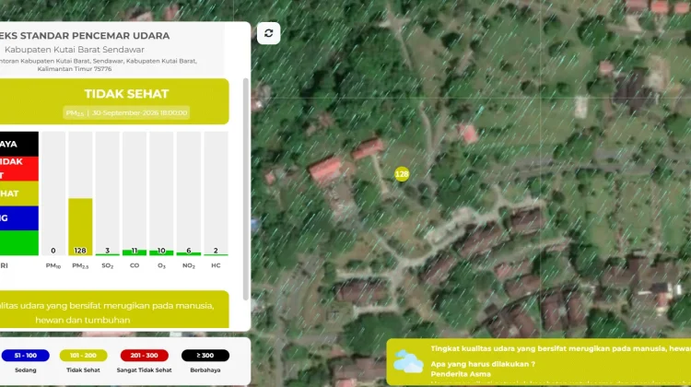Image resolution: width=691 pixels, height=387 pixels.
Task: Click 'Apa yang harus dilakukan ?' heading
Action: pos(483,364)
